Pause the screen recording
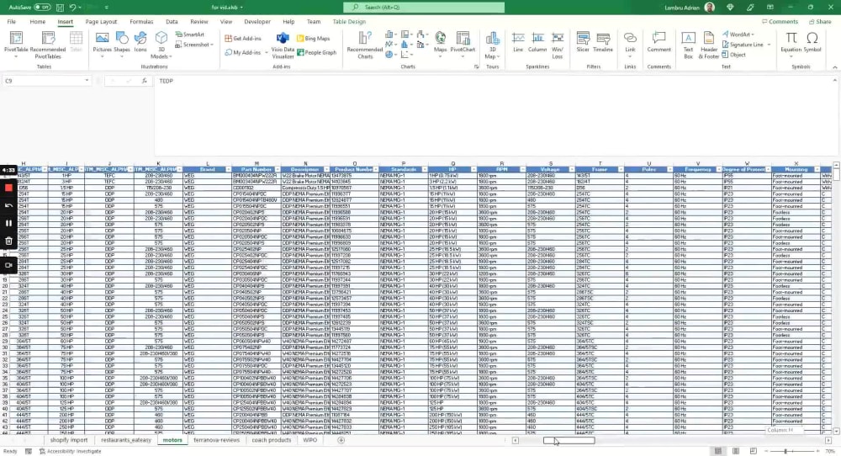The height and width of the screenshot is (456, 841). tap(8, 223)
